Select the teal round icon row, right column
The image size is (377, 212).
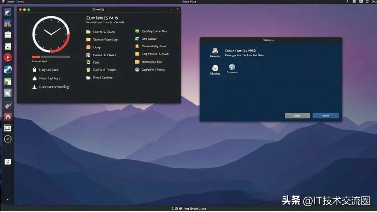coord(146,39)
